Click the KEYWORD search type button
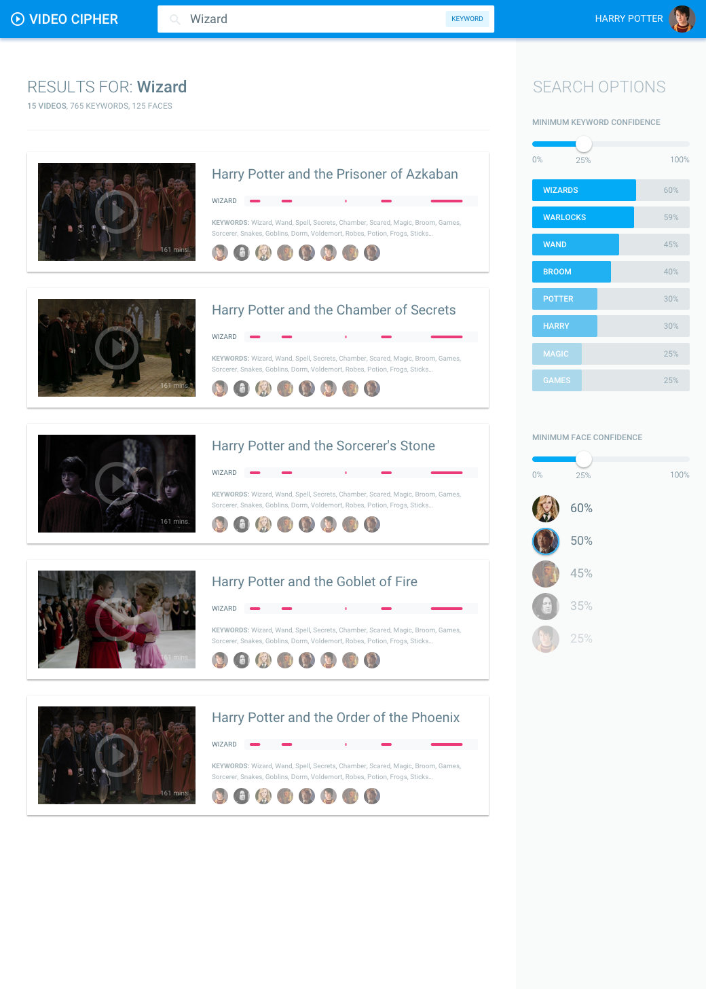Screen dimensions: 706x989 click(x=467, y=19)
